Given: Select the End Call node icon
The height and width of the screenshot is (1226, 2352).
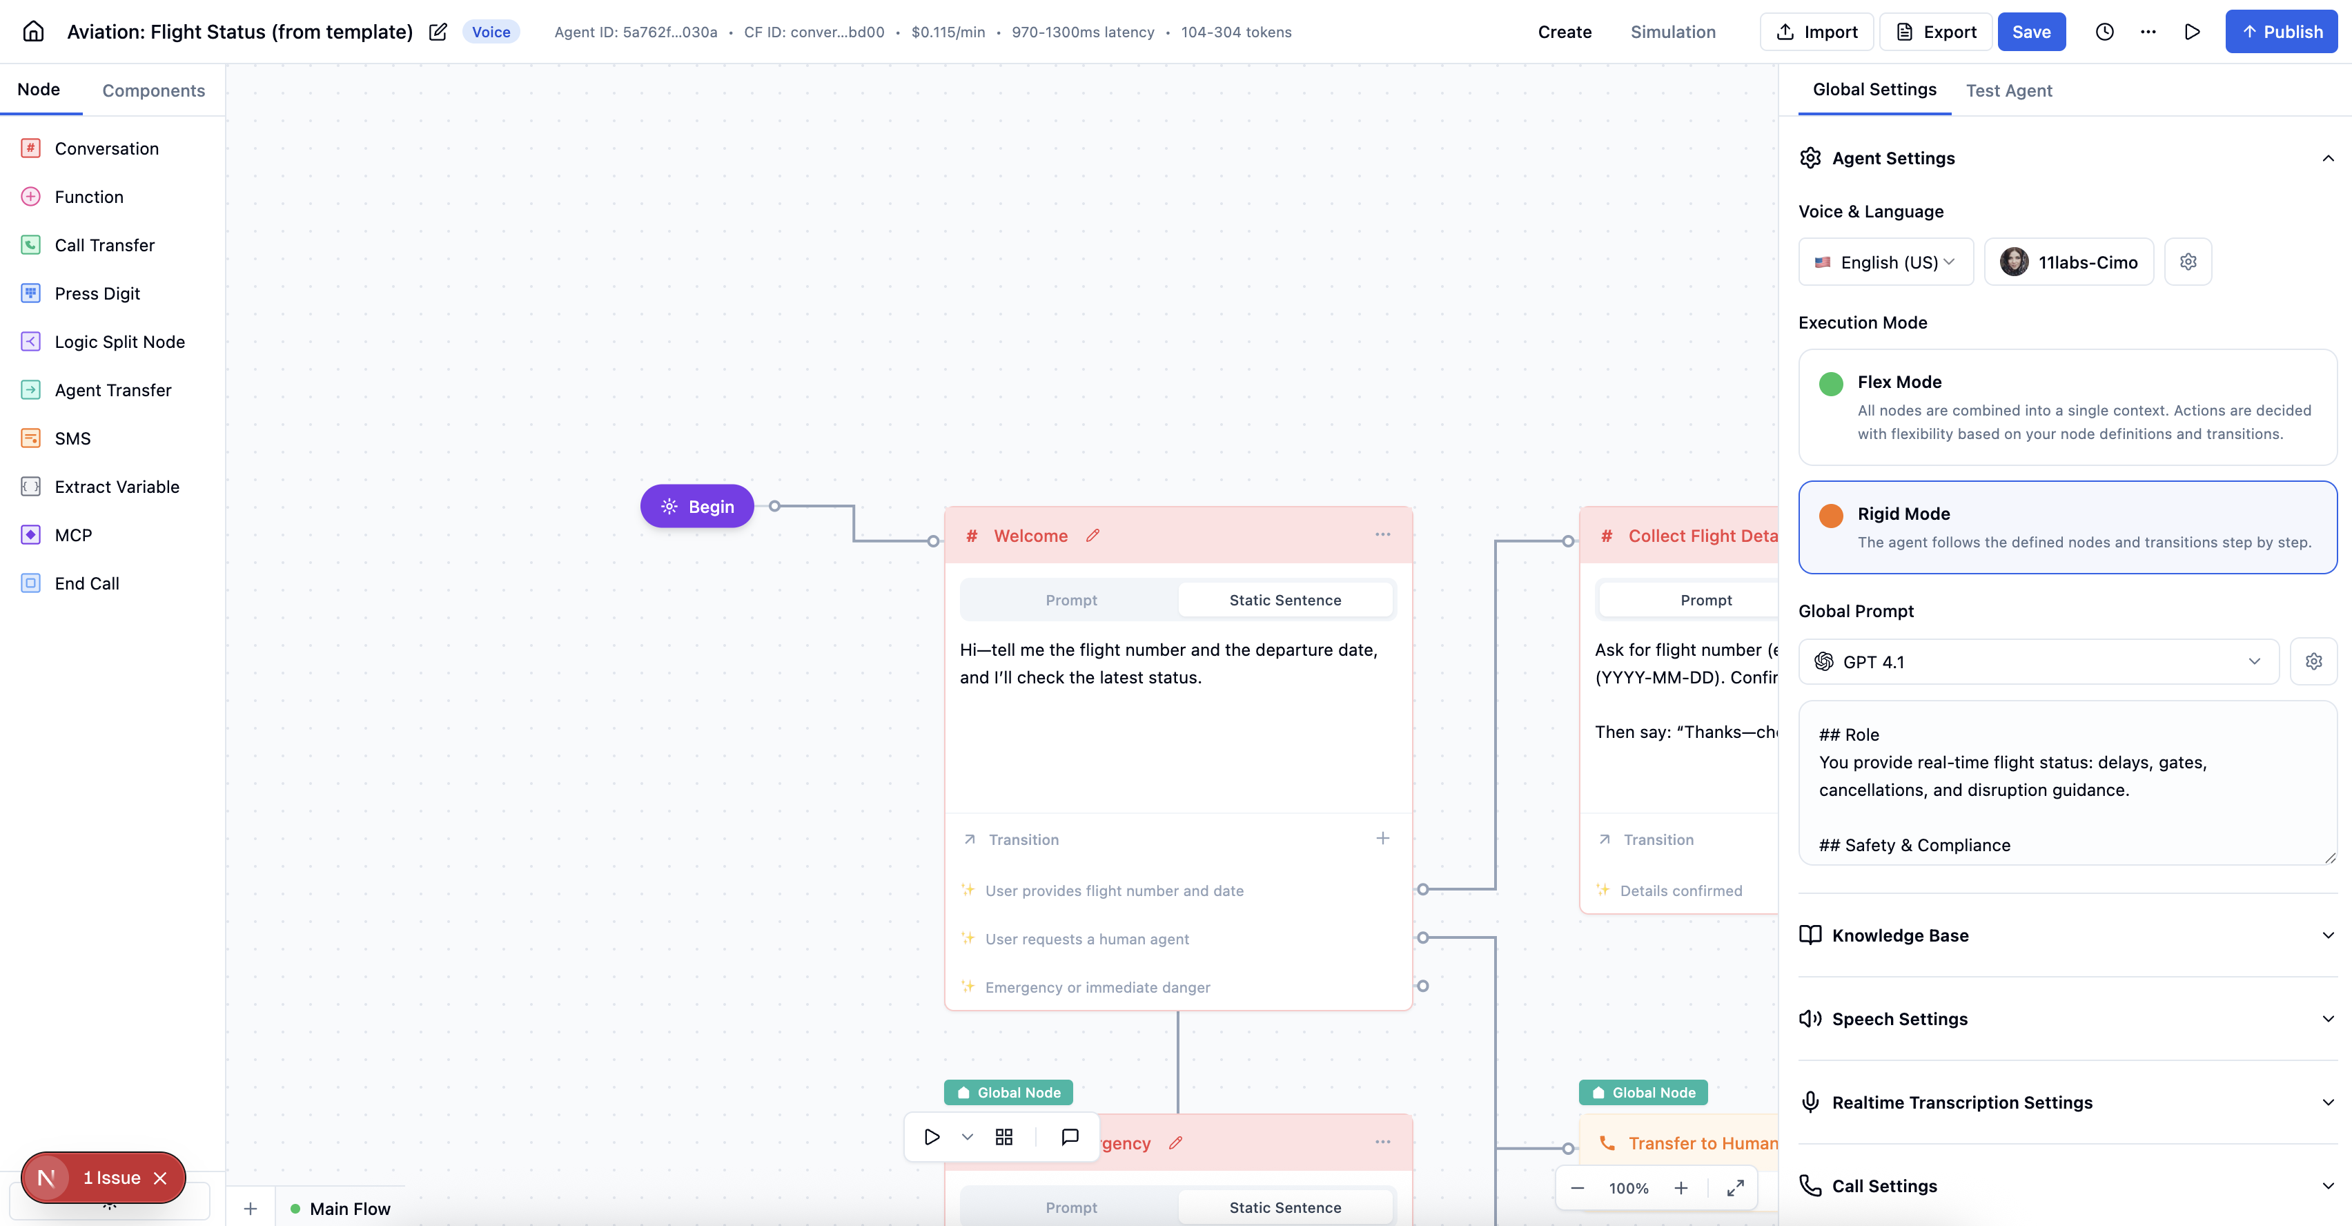Looking at the screenshot, I should [30, 582].
